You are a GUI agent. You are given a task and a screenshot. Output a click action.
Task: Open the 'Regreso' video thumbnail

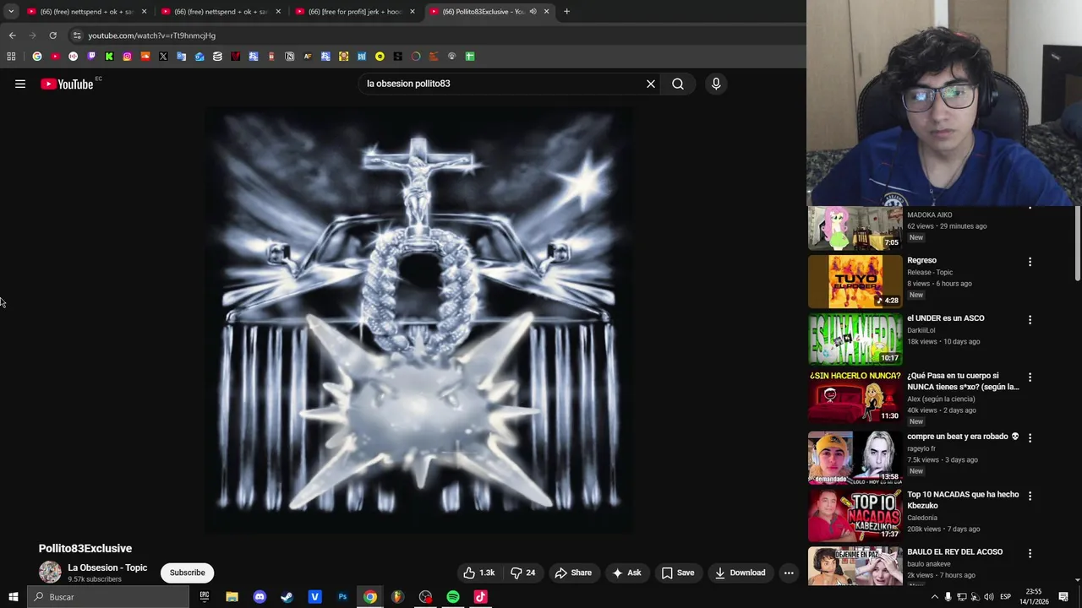855,281
